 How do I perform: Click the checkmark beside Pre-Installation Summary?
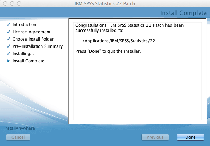point(8,46)
